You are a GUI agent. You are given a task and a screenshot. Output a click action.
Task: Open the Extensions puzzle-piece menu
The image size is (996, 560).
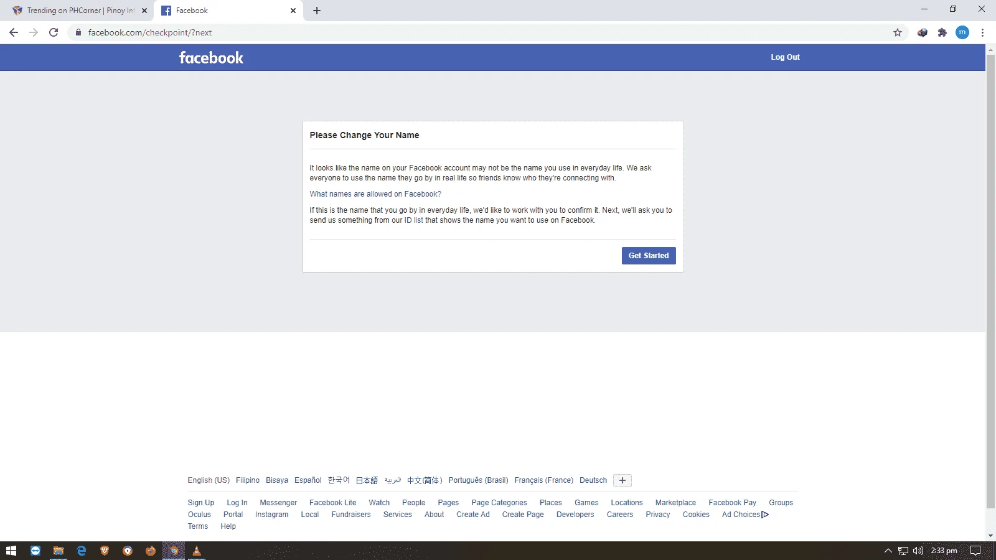[942, 32]
